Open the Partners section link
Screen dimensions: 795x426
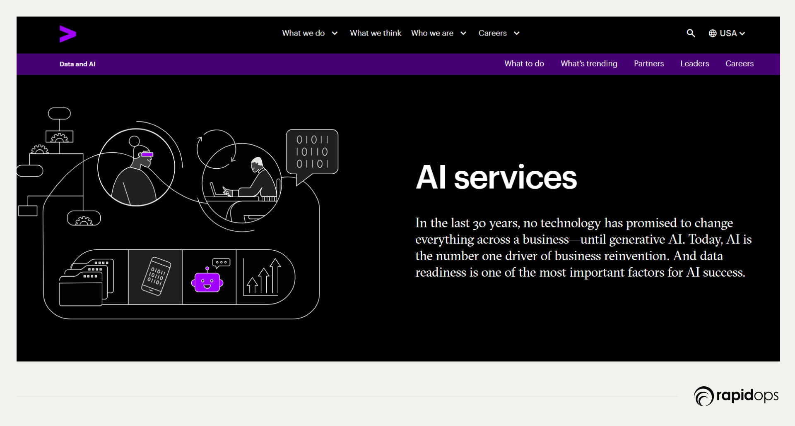[648, 64]
